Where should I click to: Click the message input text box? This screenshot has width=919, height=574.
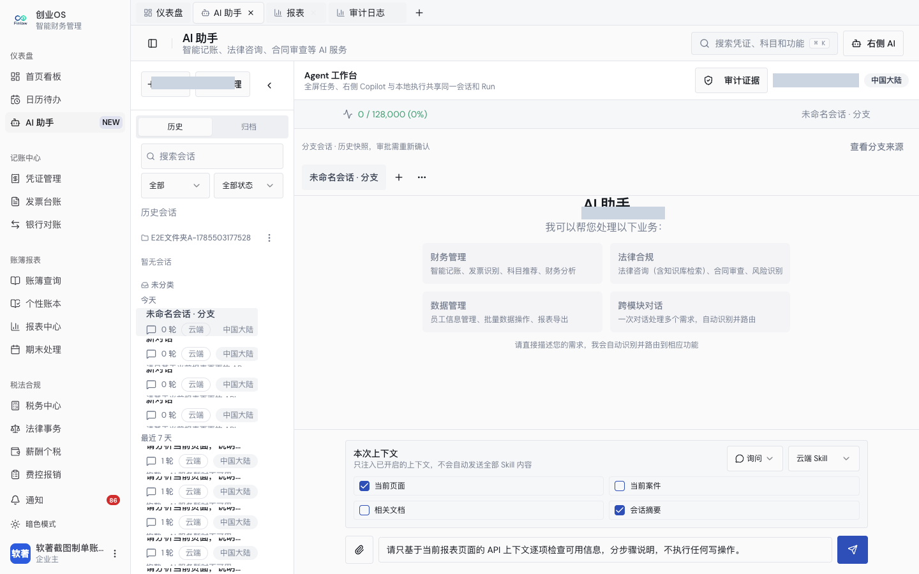pyautogui.click(x=605, y=550)
